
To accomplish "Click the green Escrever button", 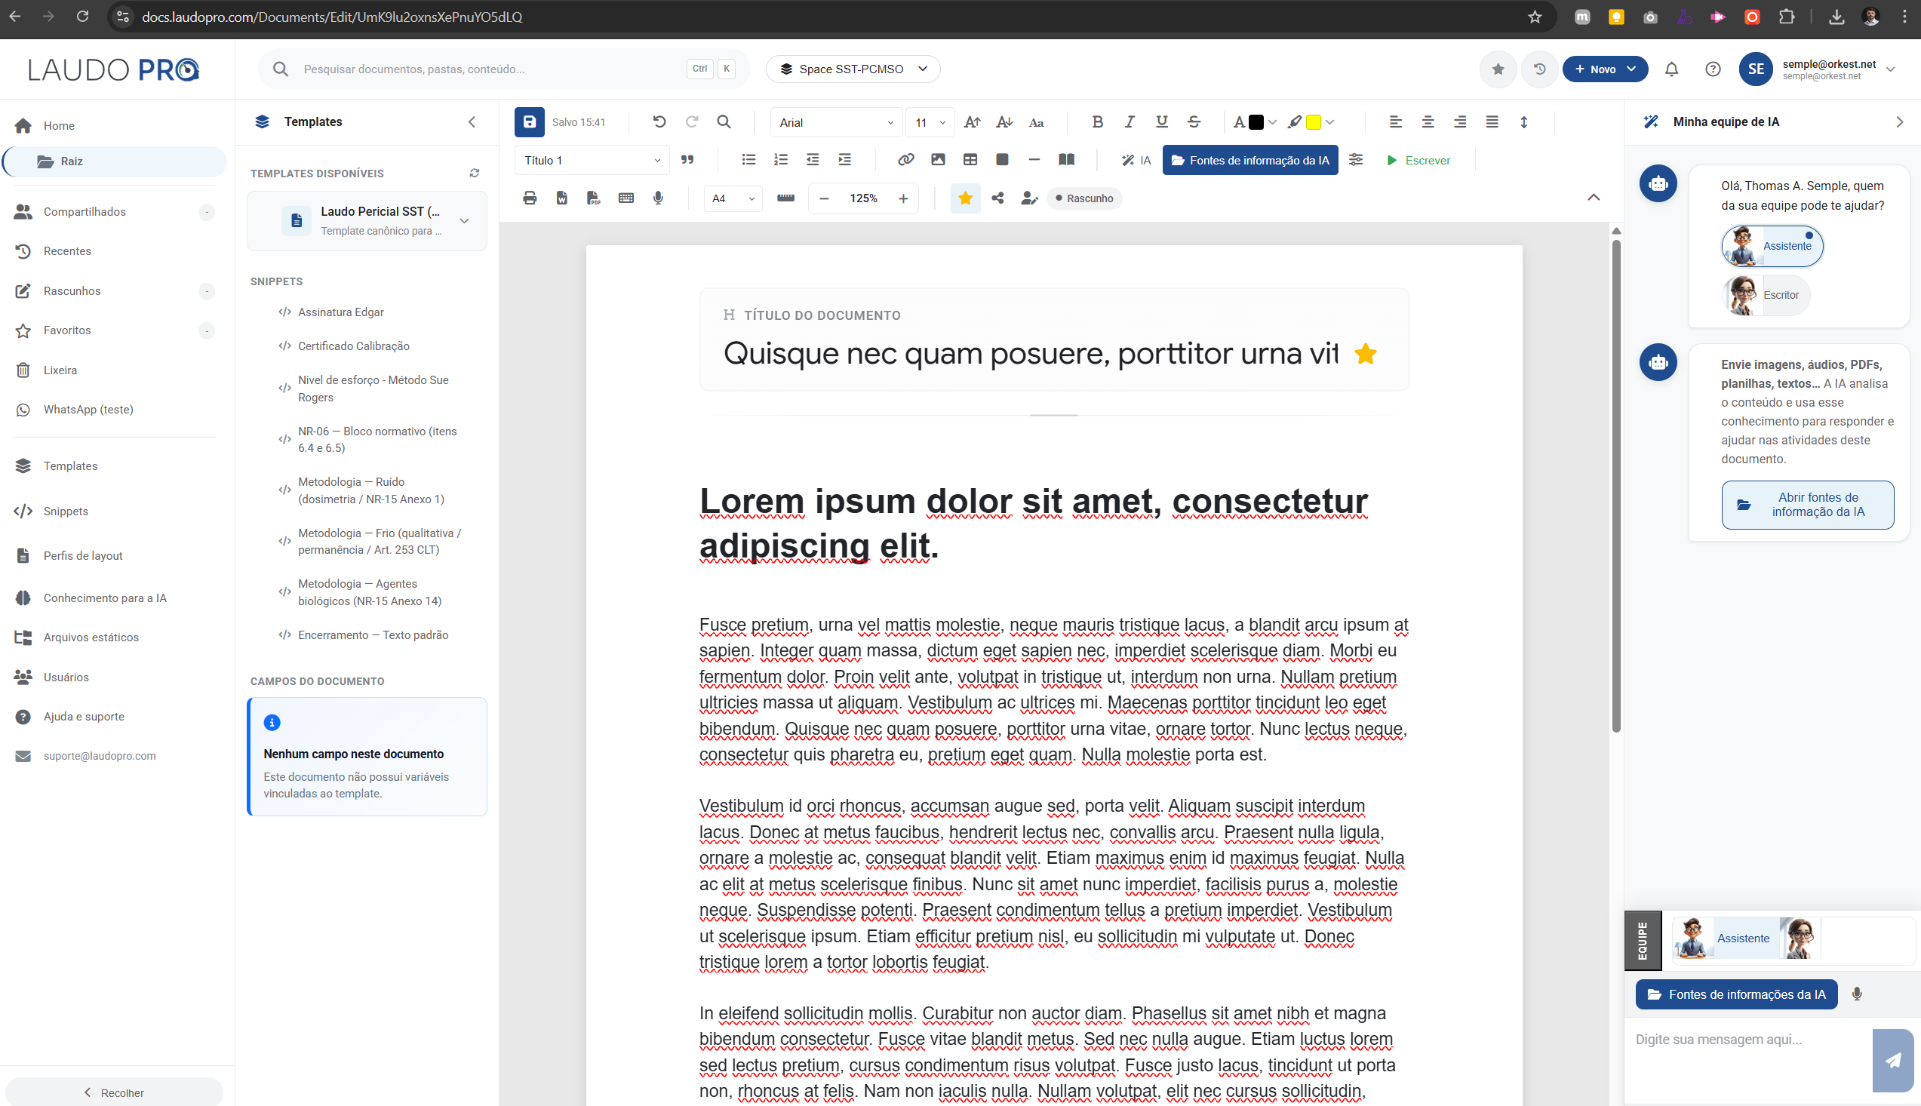I will [1418, 160].
